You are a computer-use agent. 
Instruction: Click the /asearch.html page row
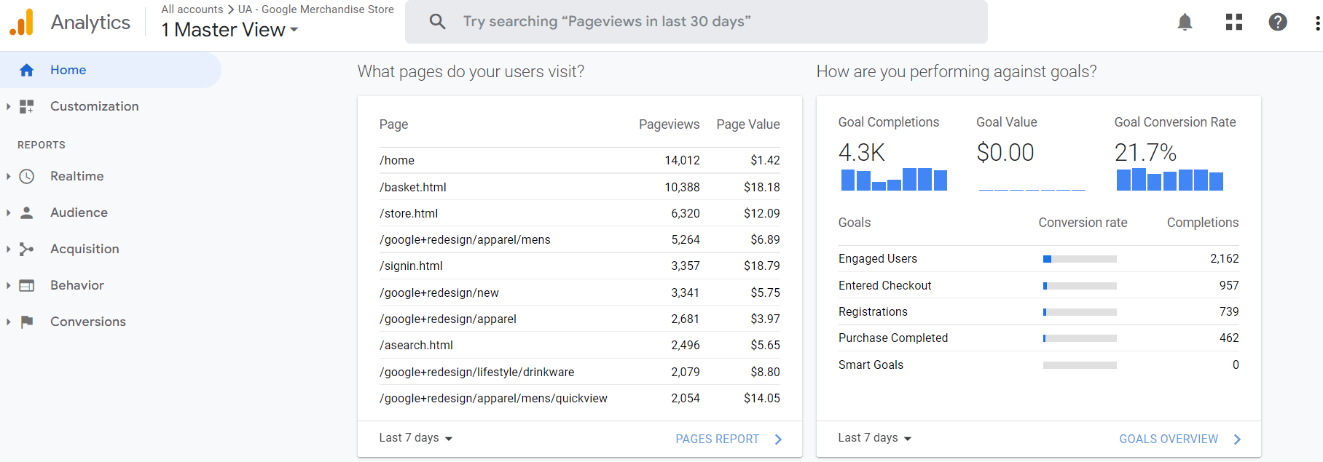pyautogui.click(x=579, y=345)
